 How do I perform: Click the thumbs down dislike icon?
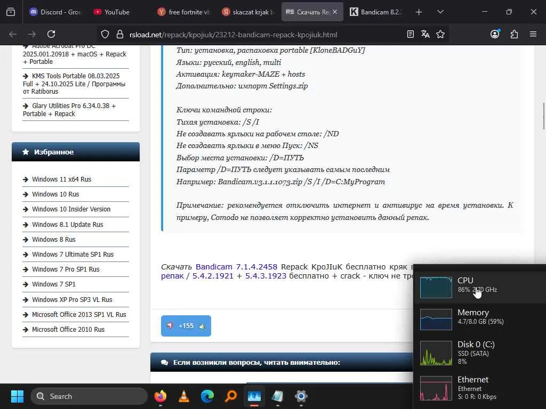[170, 326]
